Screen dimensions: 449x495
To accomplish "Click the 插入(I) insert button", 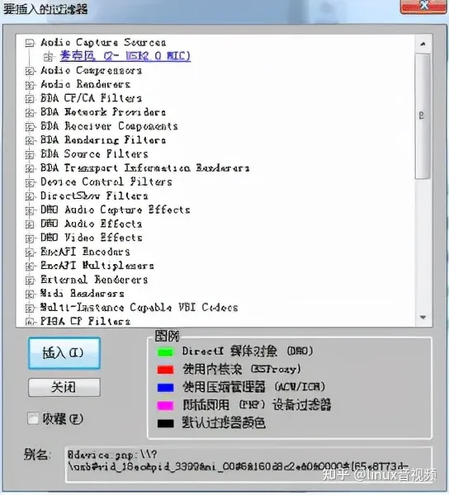I will point(64,353).
